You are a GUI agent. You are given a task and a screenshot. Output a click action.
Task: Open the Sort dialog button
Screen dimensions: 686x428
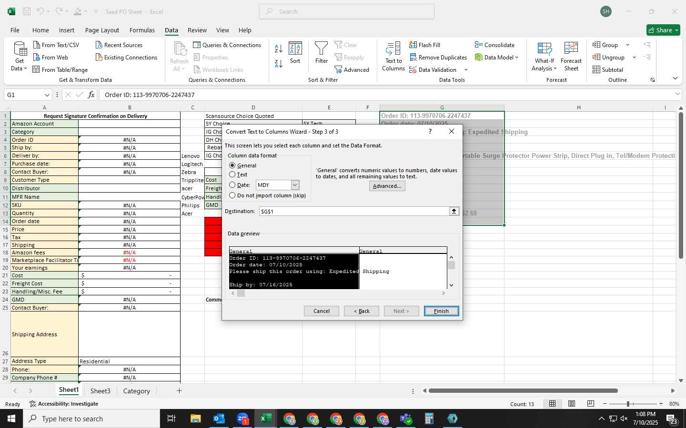click(x=295, y=52)
